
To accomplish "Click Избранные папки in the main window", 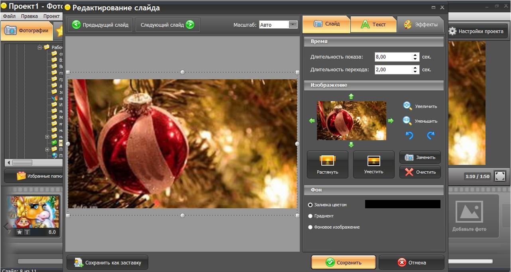I will (x=34, y=176).
